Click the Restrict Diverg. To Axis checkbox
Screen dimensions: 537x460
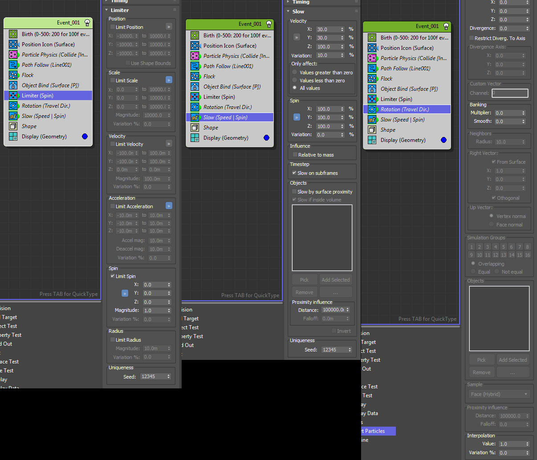(472, 38)
